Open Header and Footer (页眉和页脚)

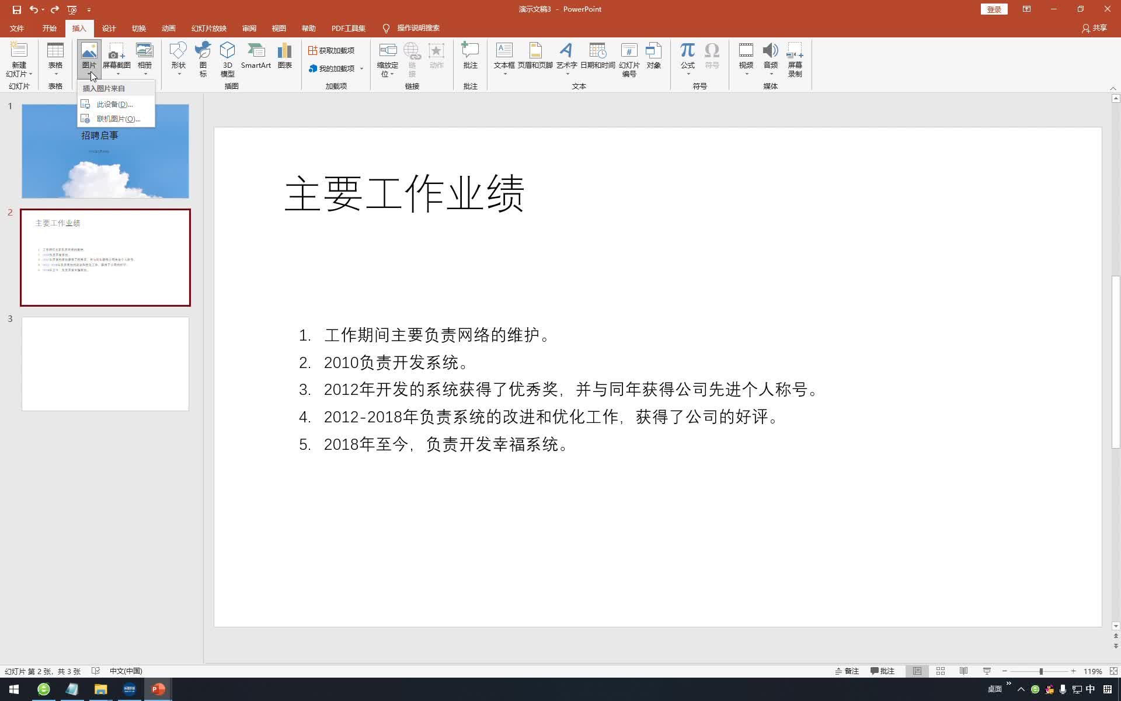click(x=535, y=56)
